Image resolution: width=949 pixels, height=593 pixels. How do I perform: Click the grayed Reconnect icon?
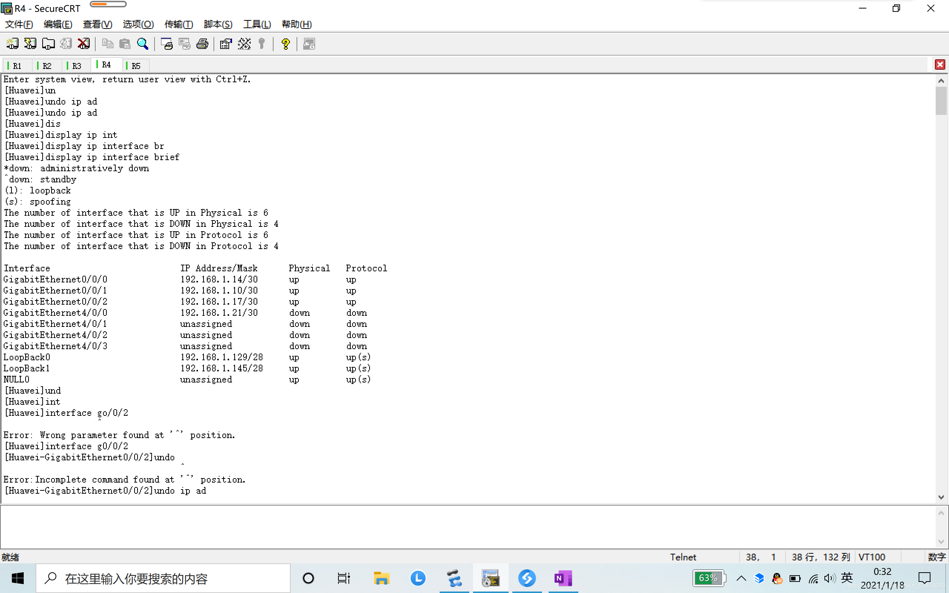pyautogui.click(x=66, y=43)
